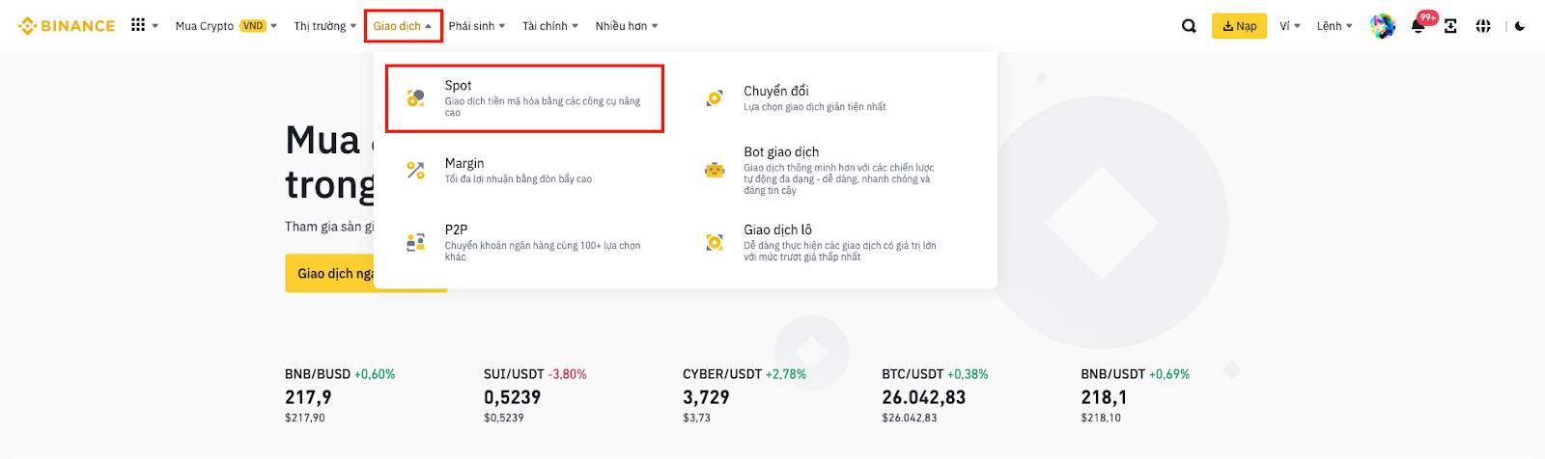This screenshot has width=1545, height=459.
Task: Open the CYBER/USDT price ticker
Action: point(744,396)
